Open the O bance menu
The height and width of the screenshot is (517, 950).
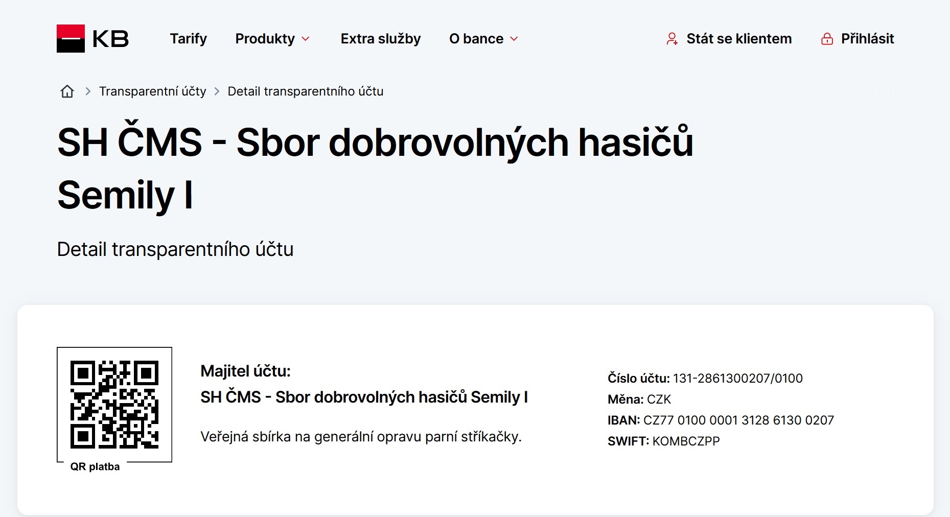[476, 39]
